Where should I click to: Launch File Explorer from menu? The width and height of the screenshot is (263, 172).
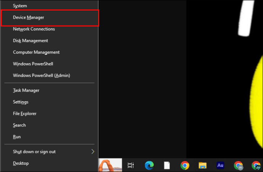click(x=49, y=113)
